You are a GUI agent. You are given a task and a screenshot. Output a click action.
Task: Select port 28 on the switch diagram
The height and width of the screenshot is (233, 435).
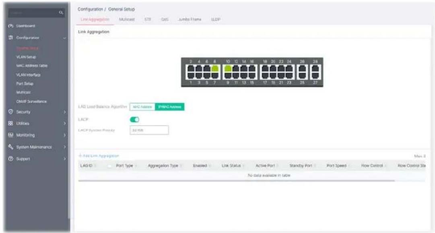click(315, 68)
